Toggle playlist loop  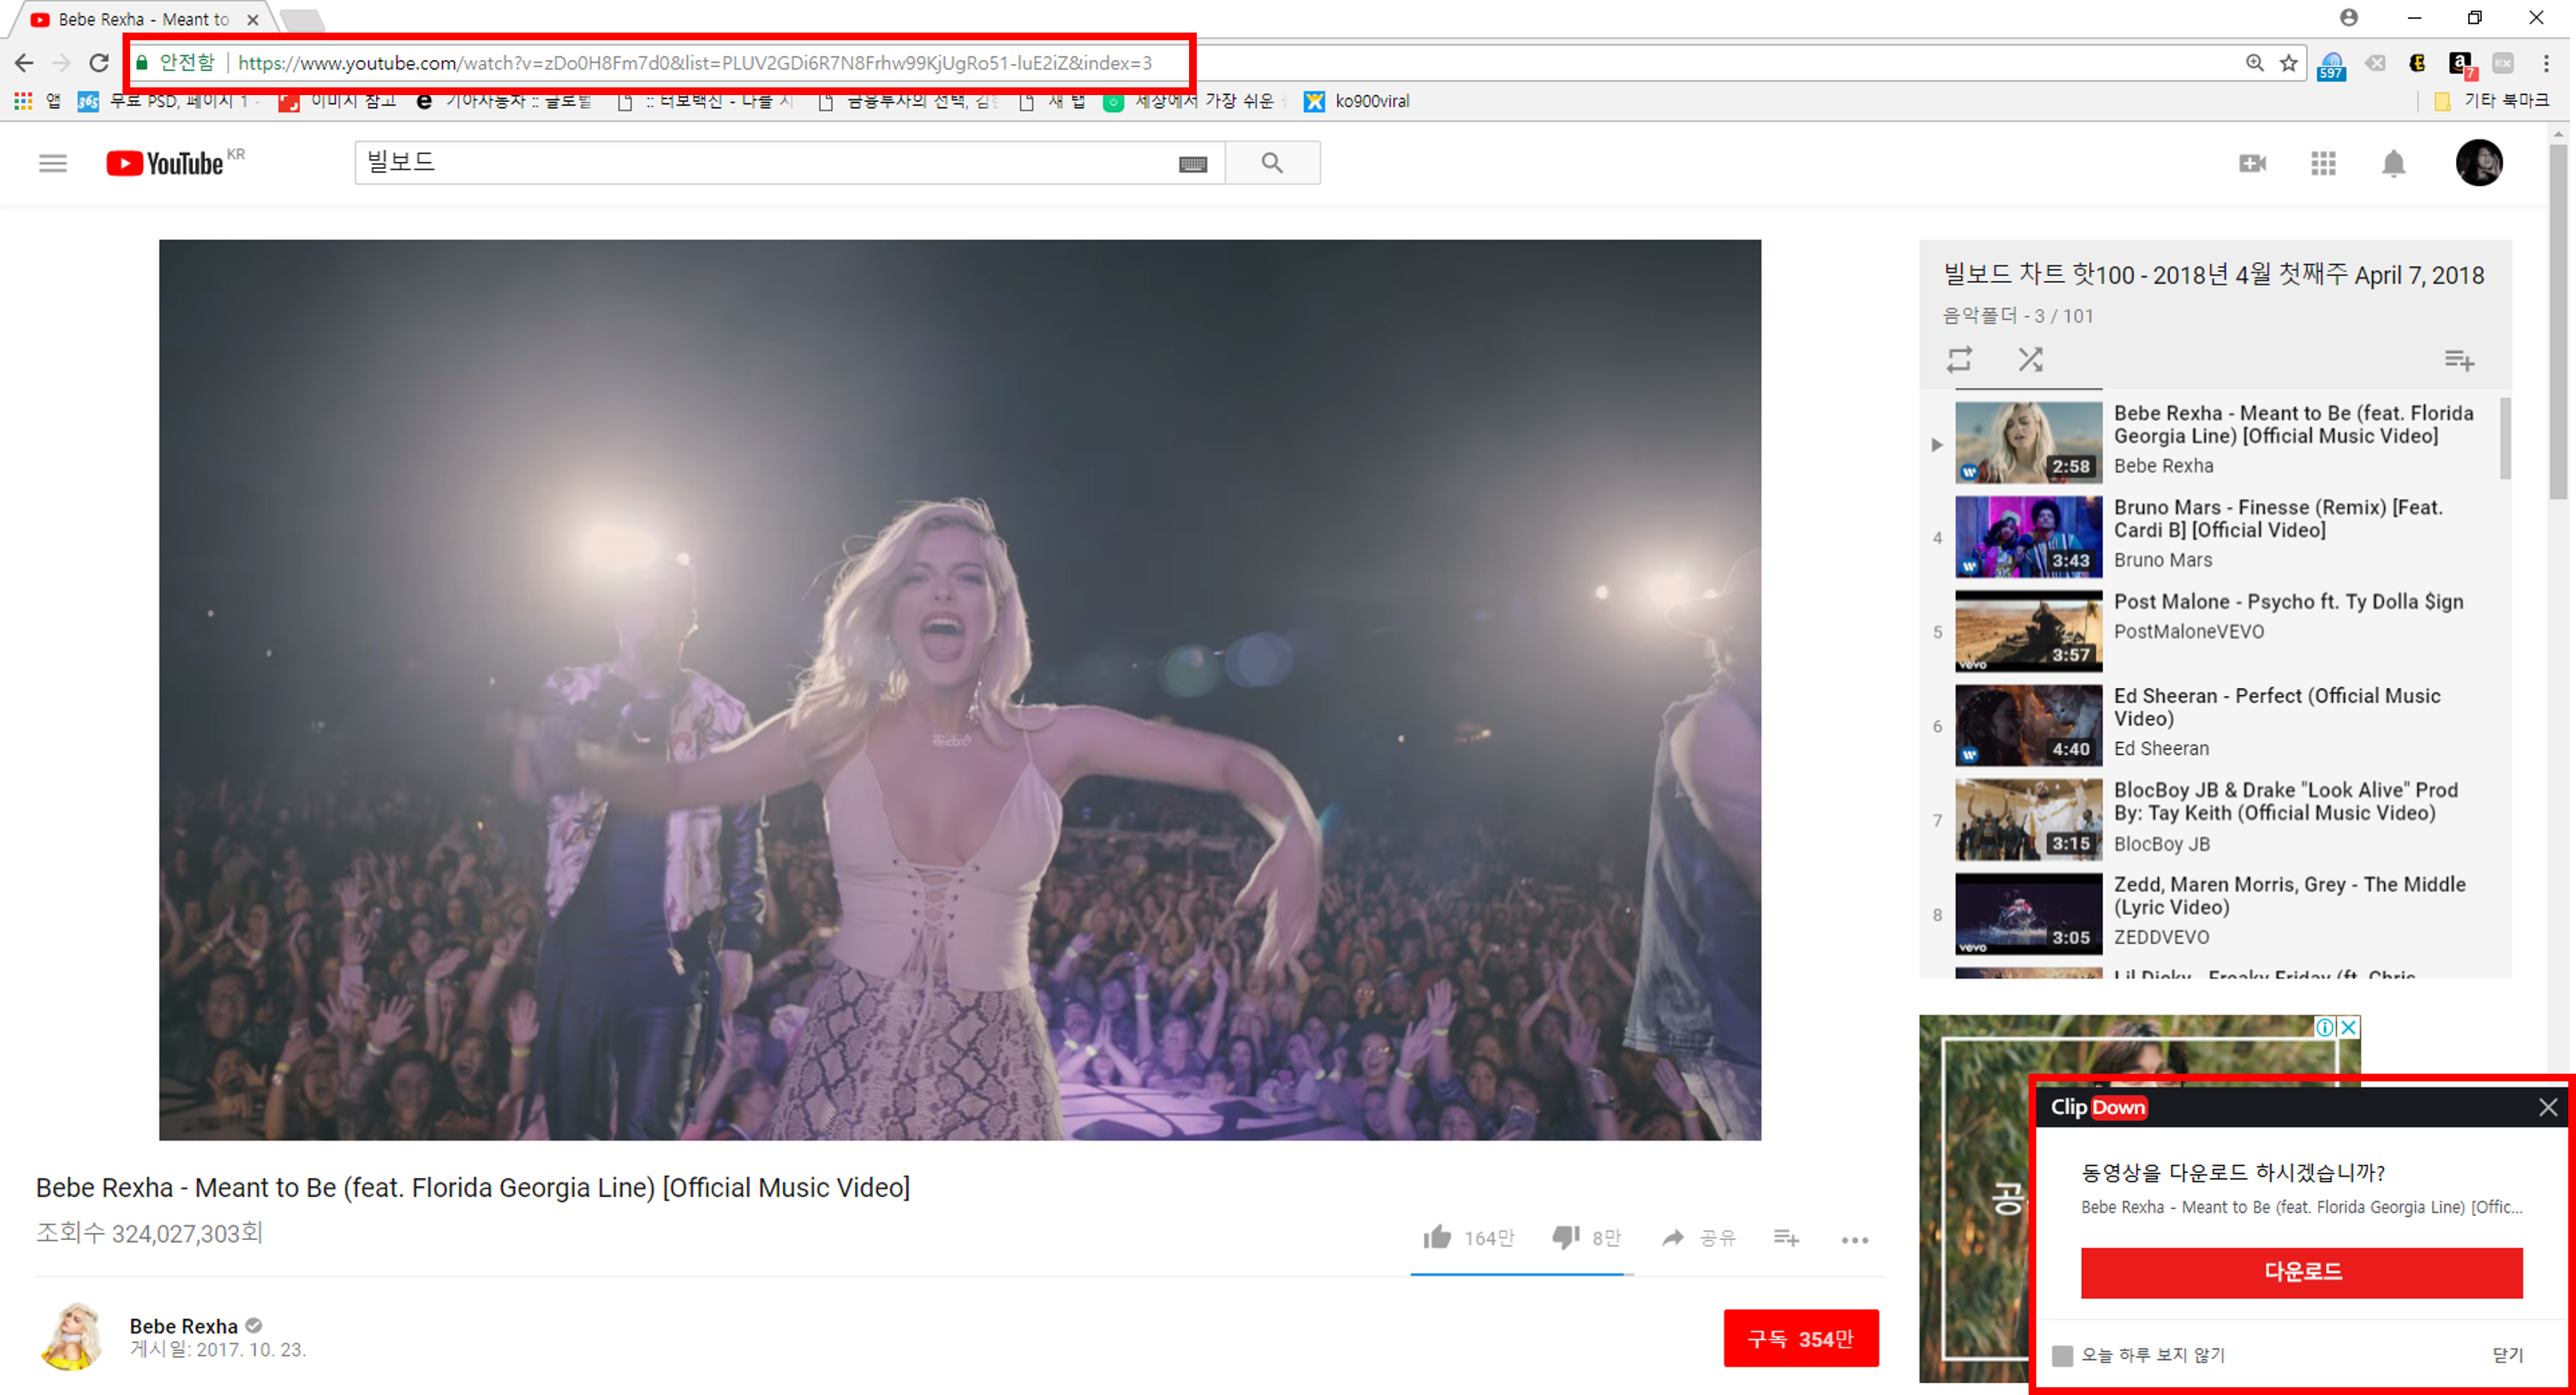point(1959,359)
